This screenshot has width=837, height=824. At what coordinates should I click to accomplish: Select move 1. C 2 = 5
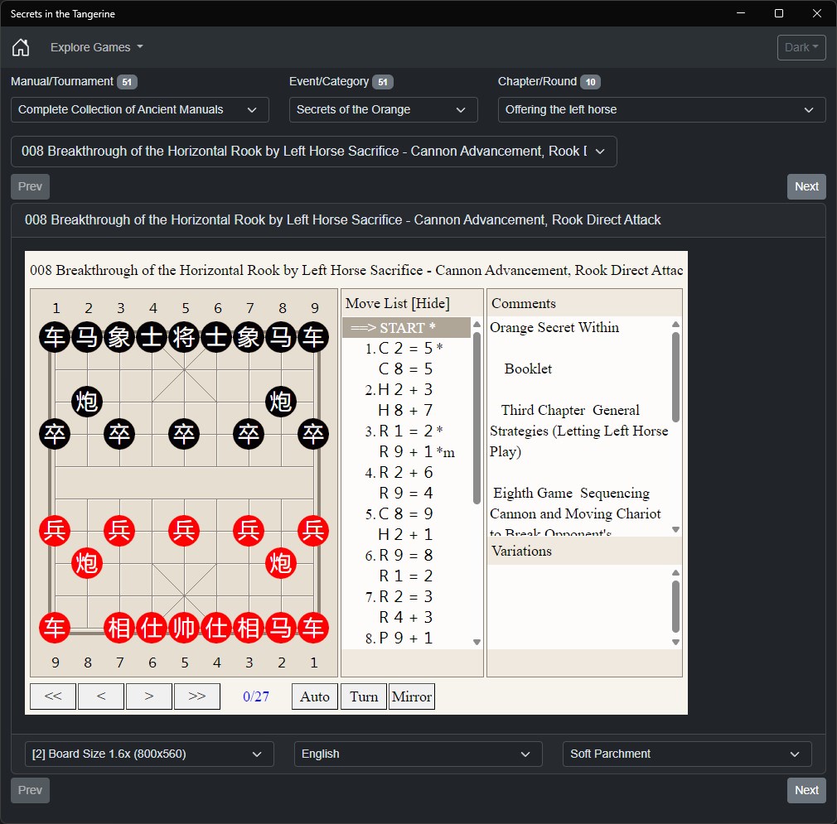404,349
